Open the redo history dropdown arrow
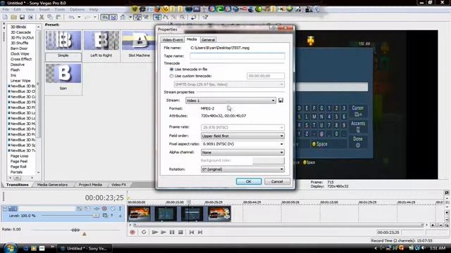The height and width of the screenshot is (253, 451). 94,17
